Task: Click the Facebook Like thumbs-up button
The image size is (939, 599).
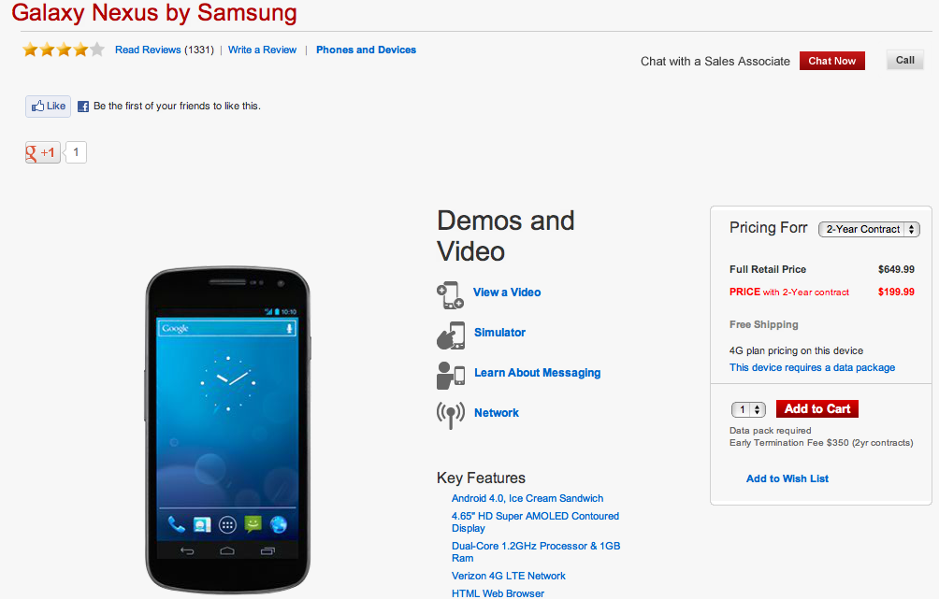Action: (x=48, y=107)
